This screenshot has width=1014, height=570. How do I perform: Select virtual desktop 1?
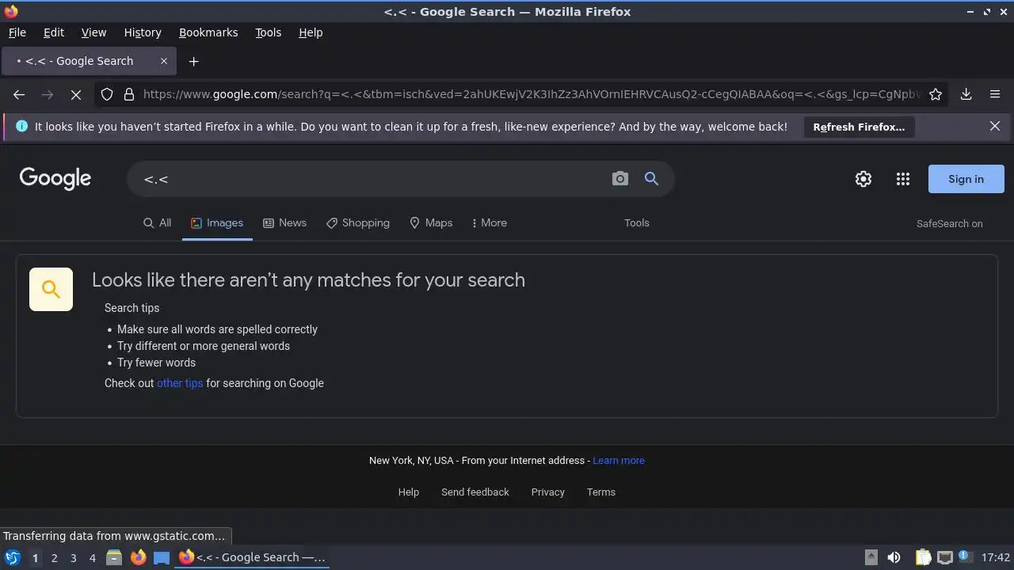(35, 557)
